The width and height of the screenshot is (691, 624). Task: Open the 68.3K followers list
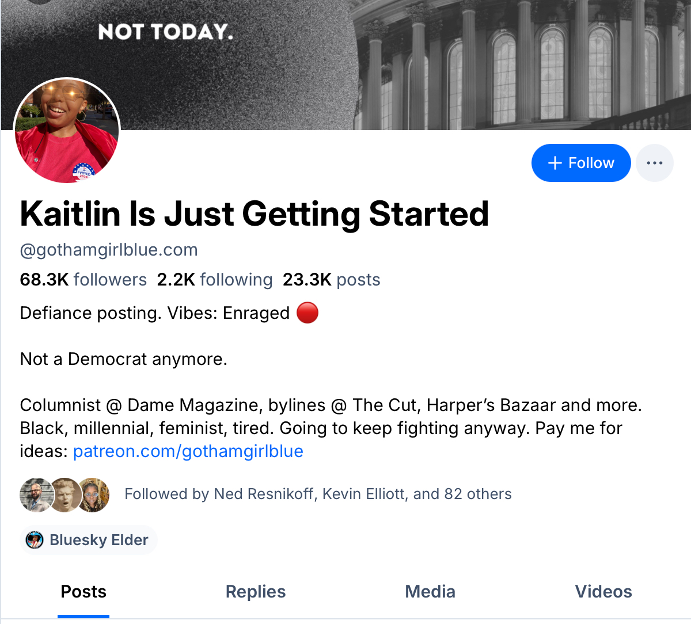point(83,280)
